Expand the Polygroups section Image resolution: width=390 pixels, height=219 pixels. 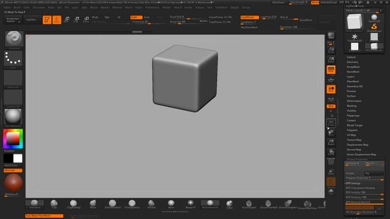[x=353, y=116]
